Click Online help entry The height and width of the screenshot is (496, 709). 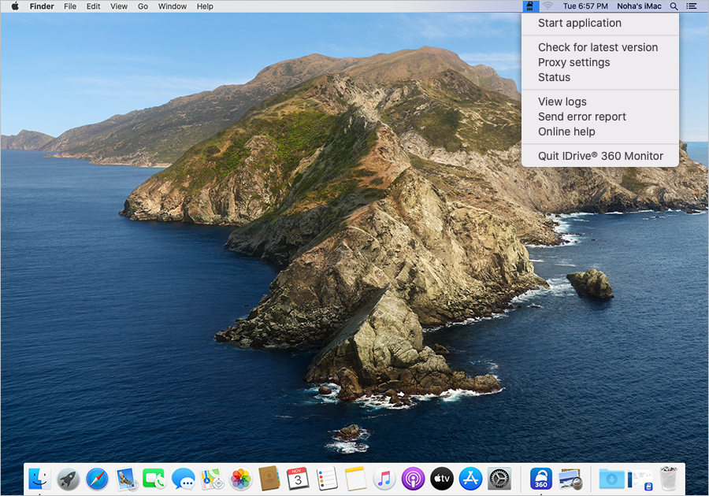tap(566, 131)
